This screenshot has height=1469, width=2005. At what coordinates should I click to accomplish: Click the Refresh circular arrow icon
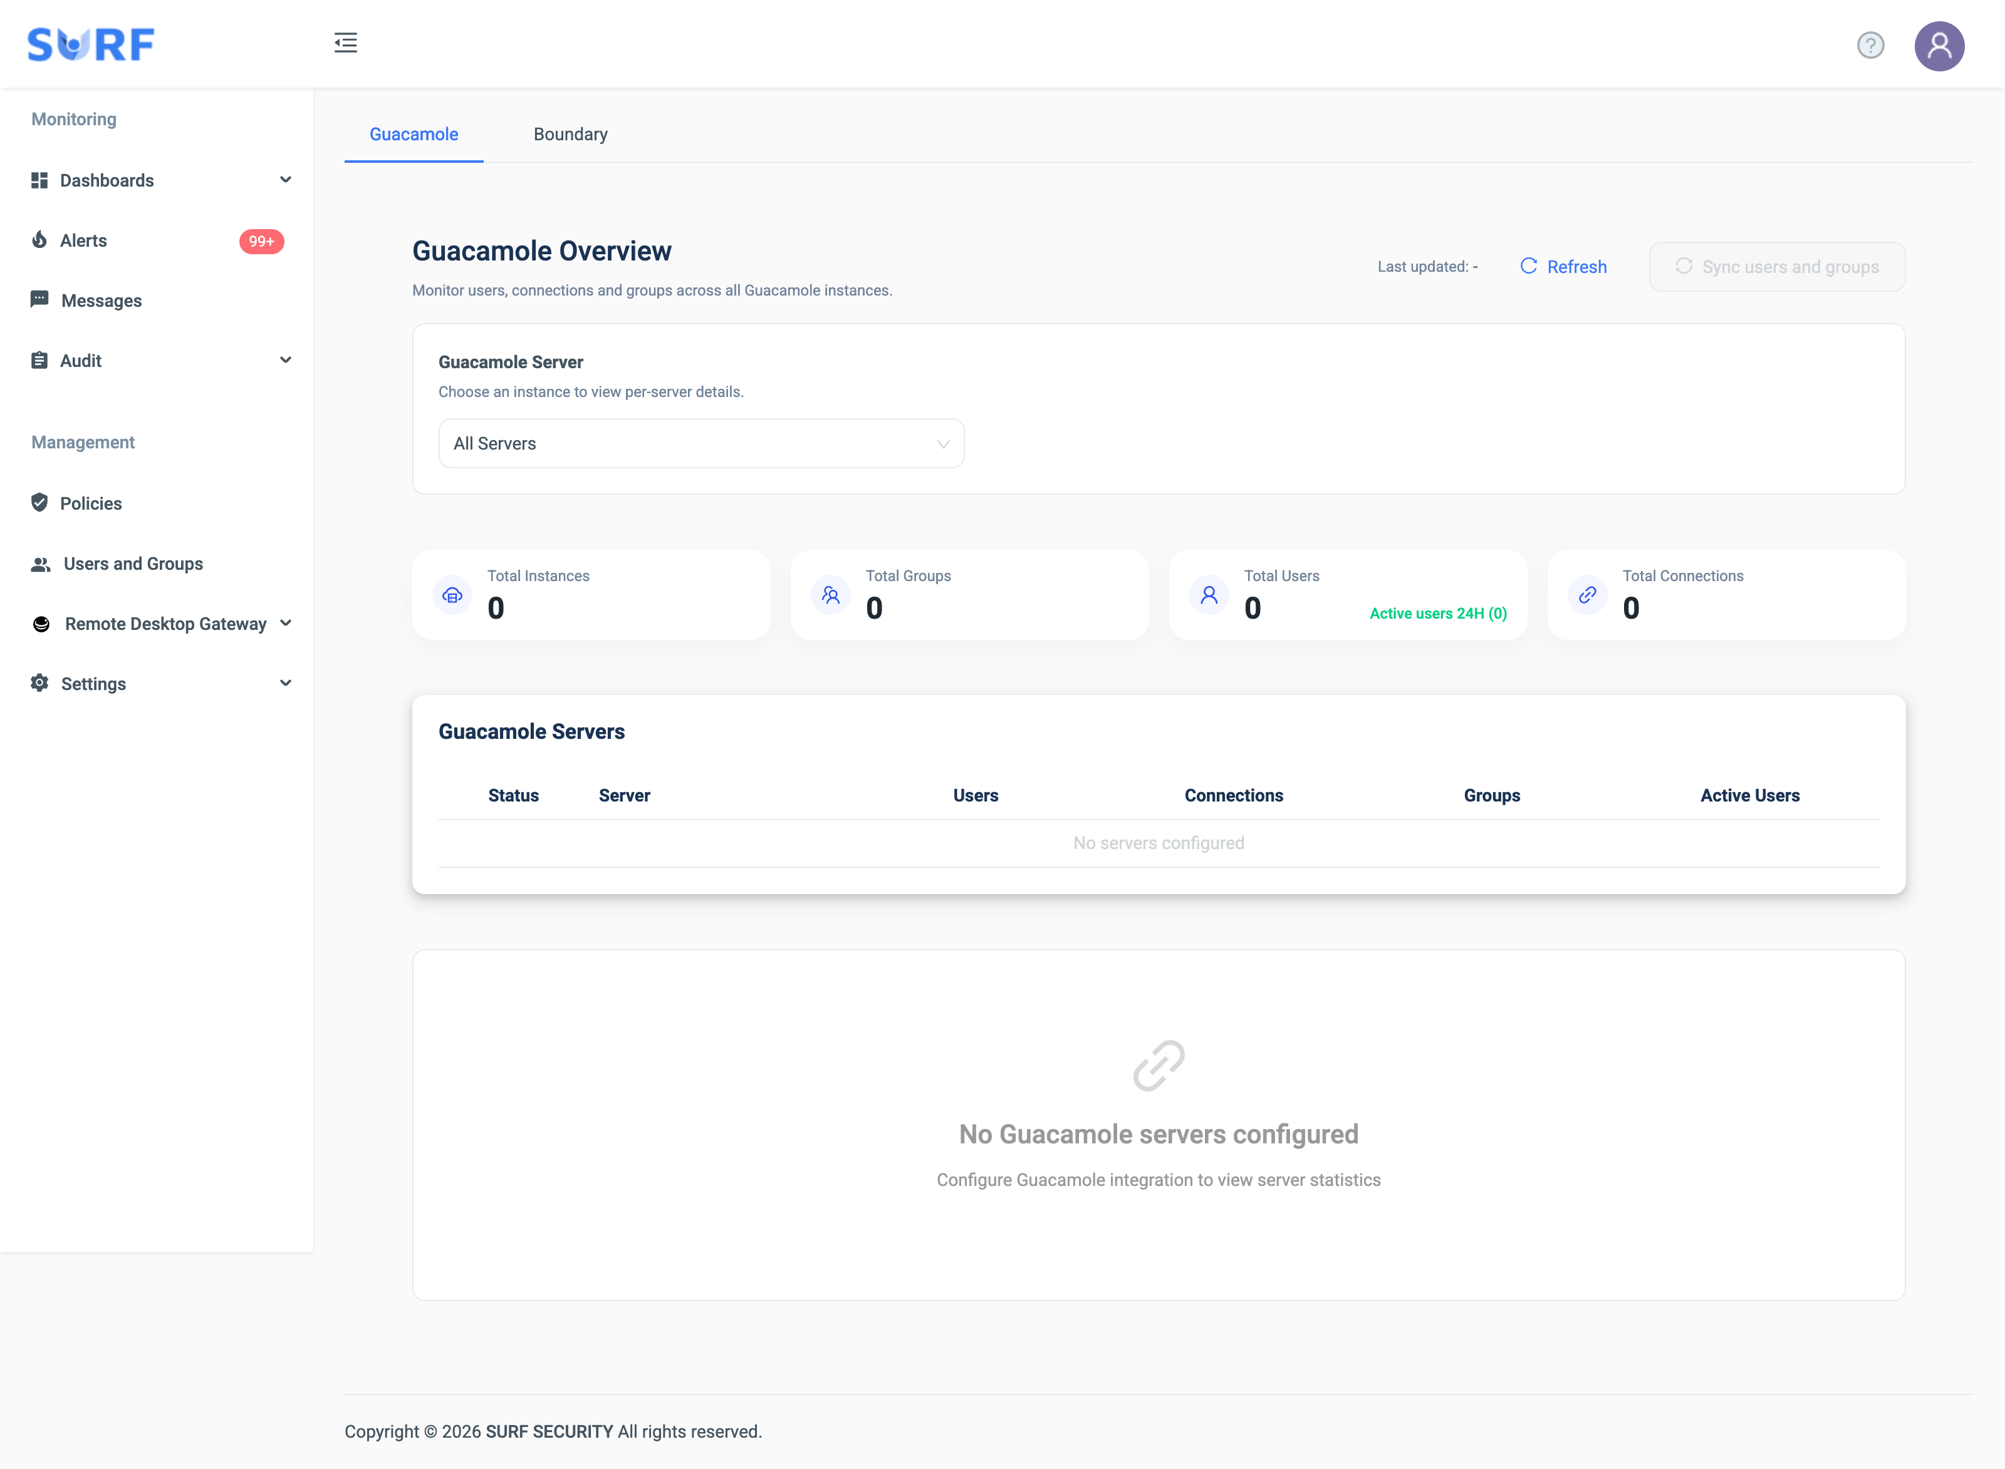(x=1528, y=266)
